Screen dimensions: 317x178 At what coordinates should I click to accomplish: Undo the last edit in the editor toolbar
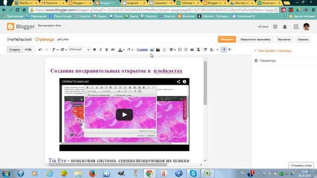(x=40, y=49)
